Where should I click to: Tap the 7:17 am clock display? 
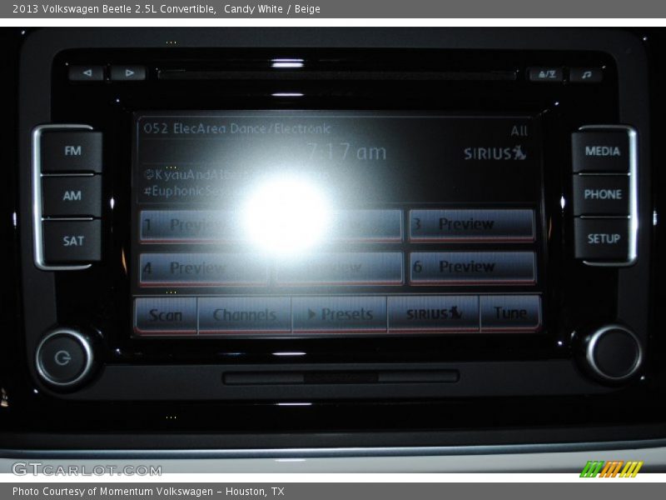pyautogui.click(x=346, y=152)
